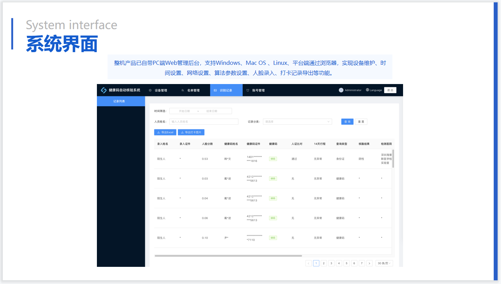Screen dimensions: 501x284
Task: Click the gear icon beside 设备管理
Action: 150,91
